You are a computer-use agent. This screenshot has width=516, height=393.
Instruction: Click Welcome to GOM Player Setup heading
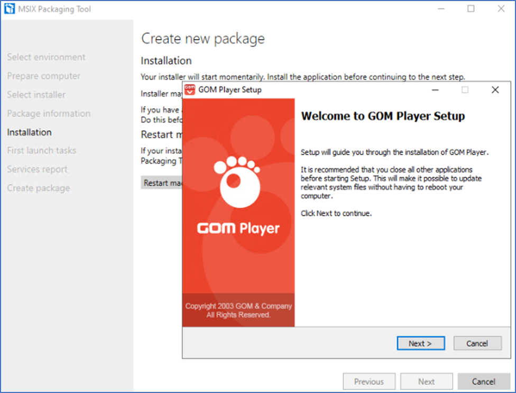[383, 116]
